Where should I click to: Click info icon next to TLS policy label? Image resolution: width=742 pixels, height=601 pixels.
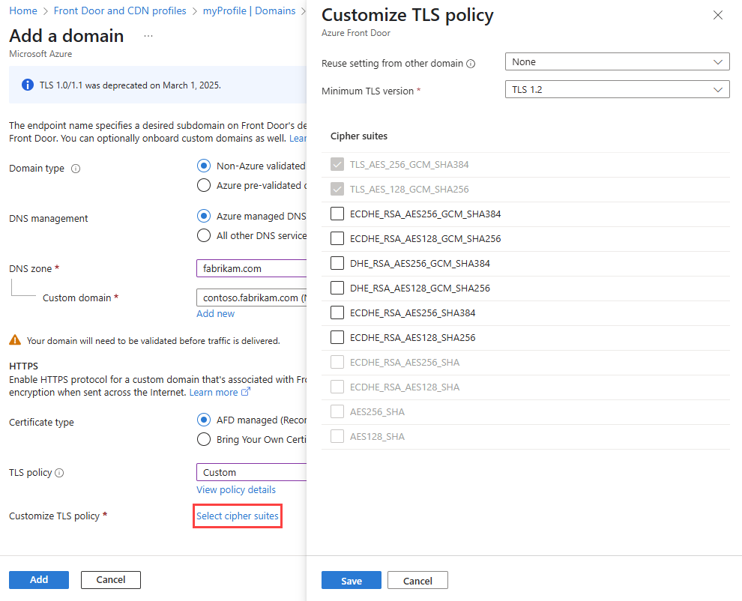[60, 473]
